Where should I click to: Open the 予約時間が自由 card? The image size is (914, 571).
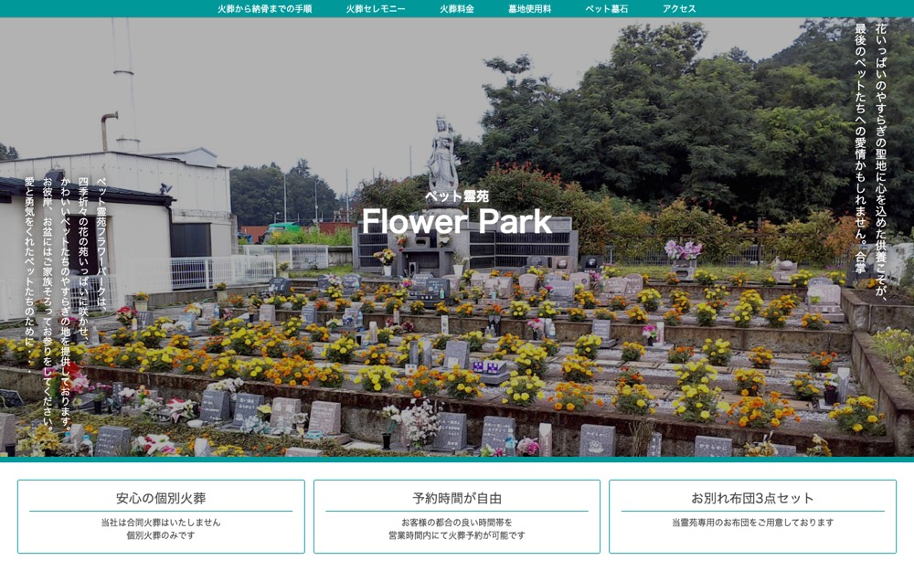456,516
